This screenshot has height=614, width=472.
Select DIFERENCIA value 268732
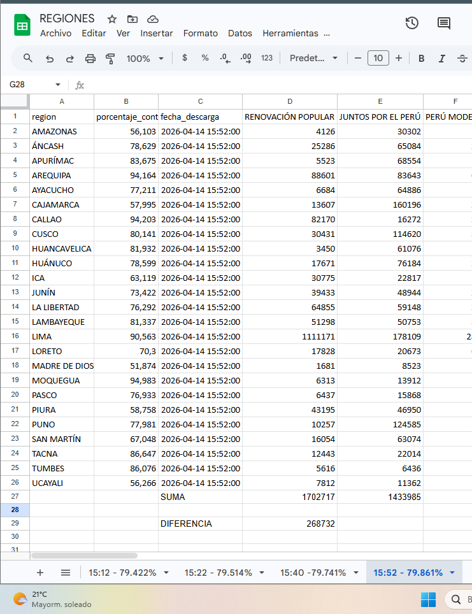290,524
